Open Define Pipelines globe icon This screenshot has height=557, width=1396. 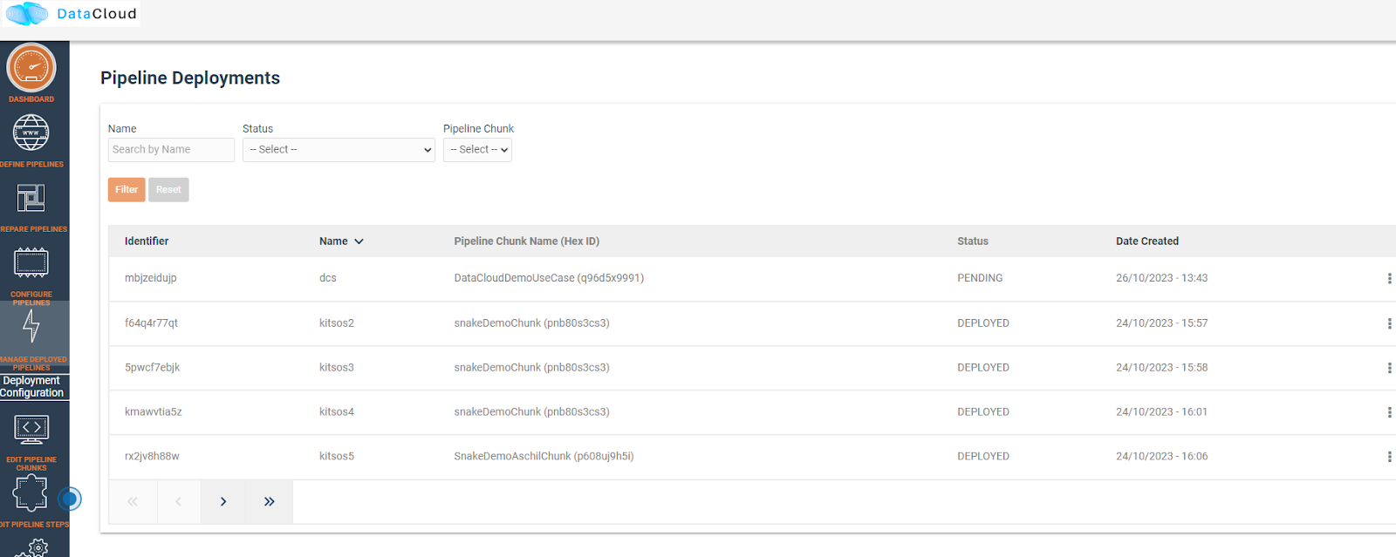(31, 133)
